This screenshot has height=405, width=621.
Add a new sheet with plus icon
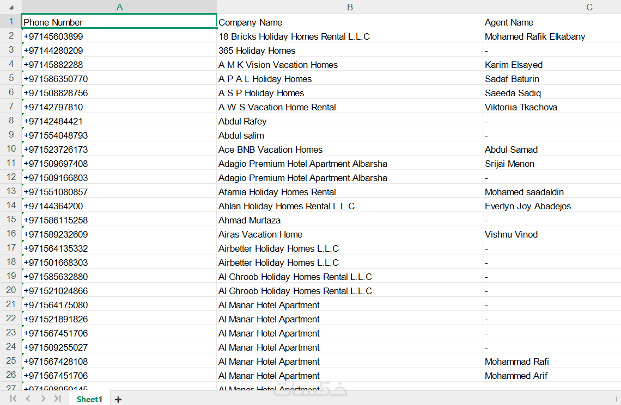[118, 400]
